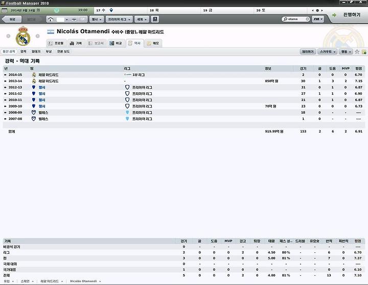Show next player with arrow right of crest
The width and height of the screenshot is (368, 285).
(x=37, y=36)
